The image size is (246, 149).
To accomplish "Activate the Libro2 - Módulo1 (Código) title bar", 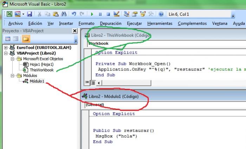I will 164,96.
